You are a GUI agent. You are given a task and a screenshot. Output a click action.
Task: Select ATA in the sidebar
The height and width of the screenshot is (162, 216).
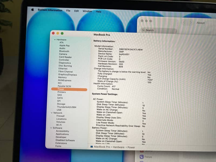click(62, 43)
